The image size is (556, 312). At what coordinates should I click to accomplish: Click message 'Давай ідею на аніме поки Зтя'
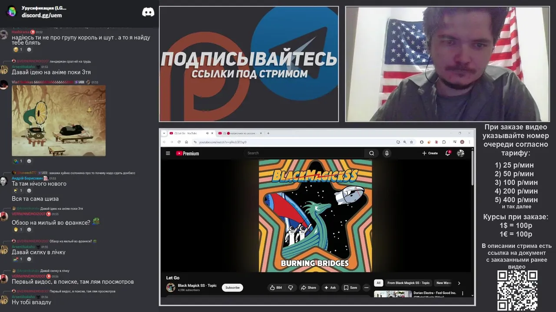coord(51,72)
